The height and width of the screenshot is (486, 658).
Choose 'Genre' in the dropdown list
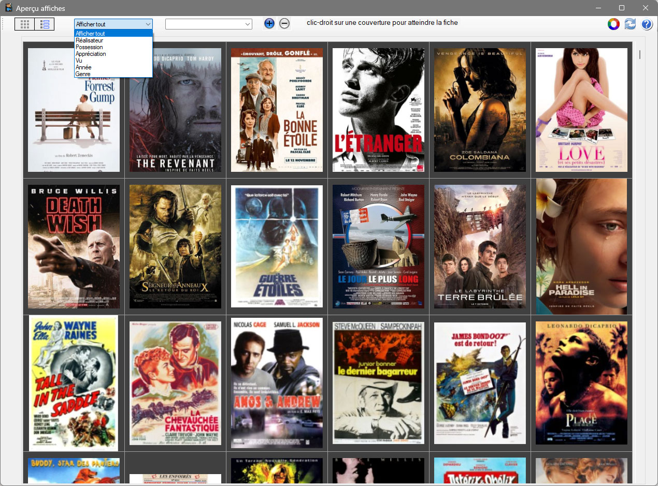83,74
